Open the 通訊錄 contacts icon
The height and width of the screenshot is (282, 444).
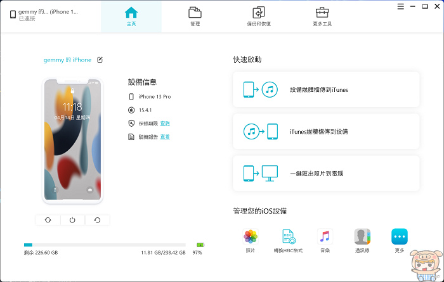tap(362, 238)
